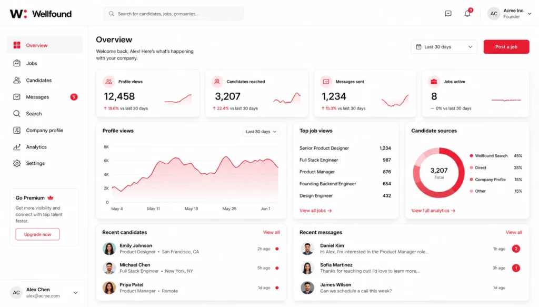Screen dimensions: 539x307
Task: Click View all in Recent messages
Action: [x=514, y=232]
